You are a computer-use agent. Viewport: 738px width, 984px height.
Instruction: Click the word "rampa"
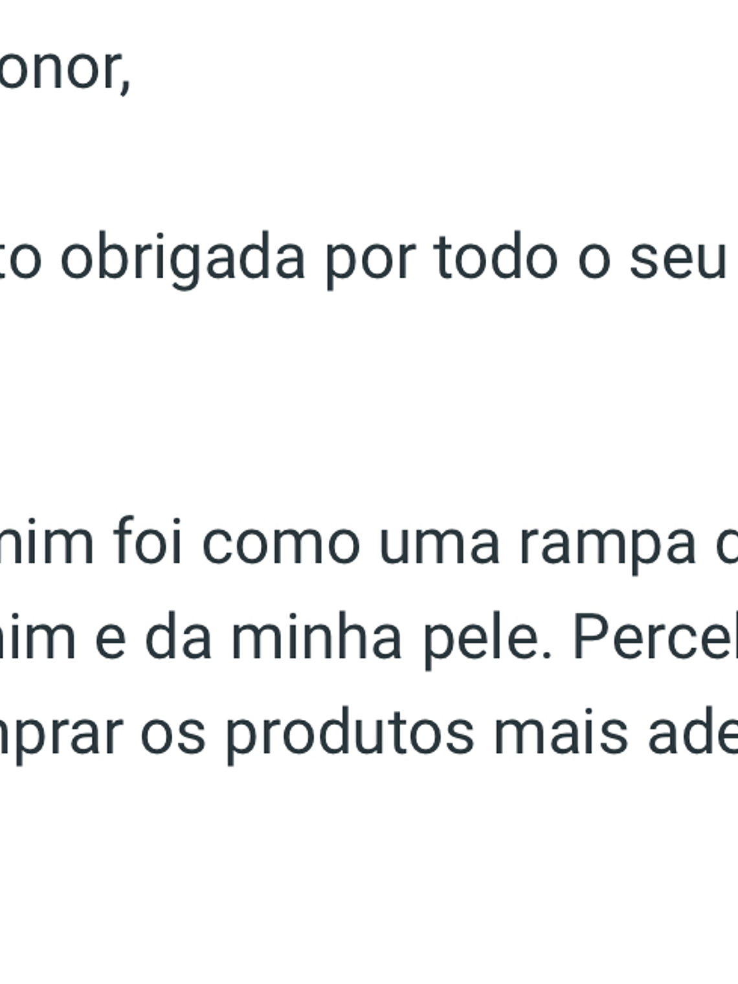(x=607, y=542)
